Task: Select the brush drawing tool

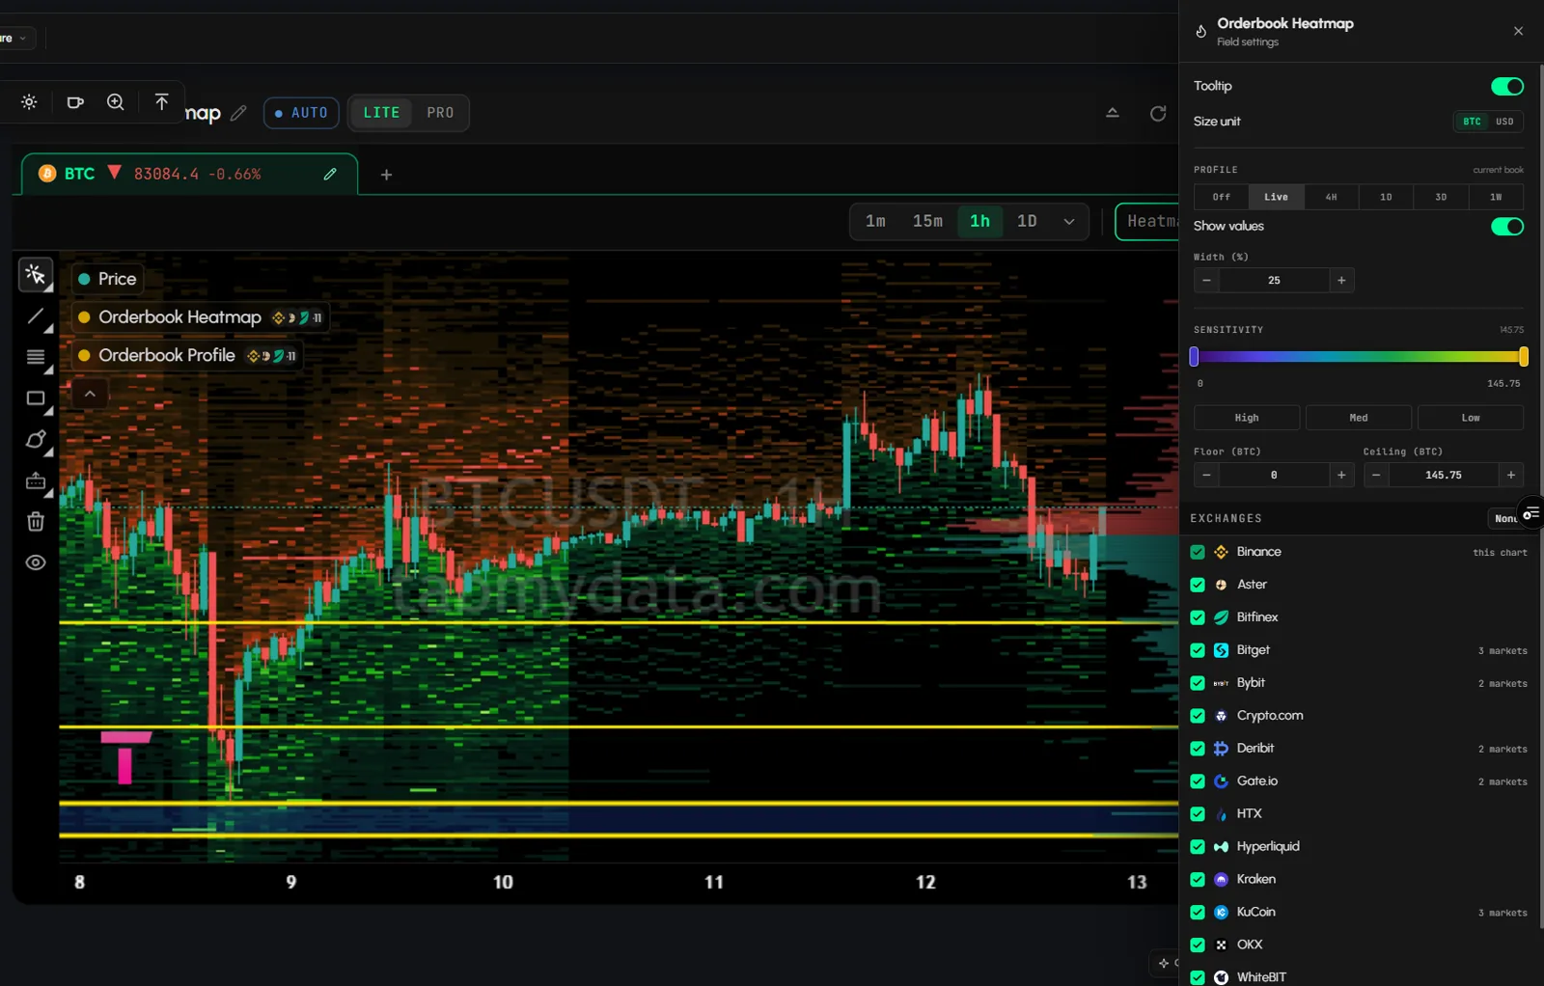Action: 36,440
